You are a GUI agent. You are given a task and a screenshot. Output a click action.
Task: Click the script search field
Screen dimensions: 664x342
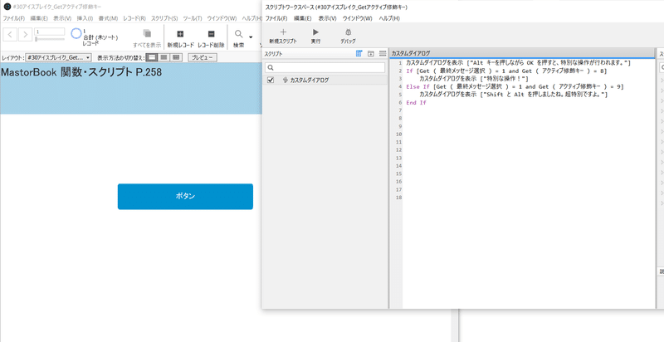click(325, 68)
